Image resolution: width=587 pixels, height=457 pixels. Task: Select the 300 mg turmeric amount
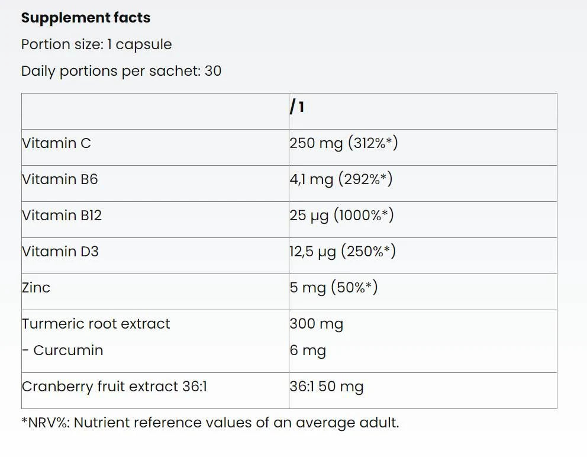tap(316, 324)
